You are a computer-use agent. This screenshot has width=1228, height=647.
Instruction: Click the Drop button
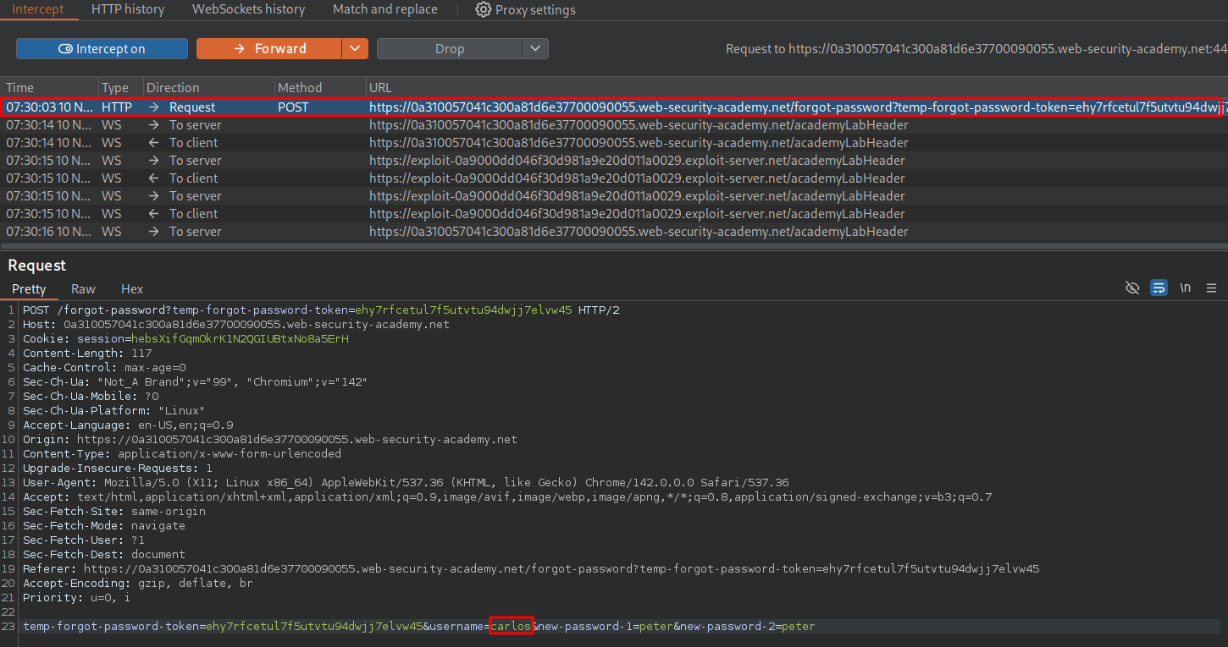449,49
